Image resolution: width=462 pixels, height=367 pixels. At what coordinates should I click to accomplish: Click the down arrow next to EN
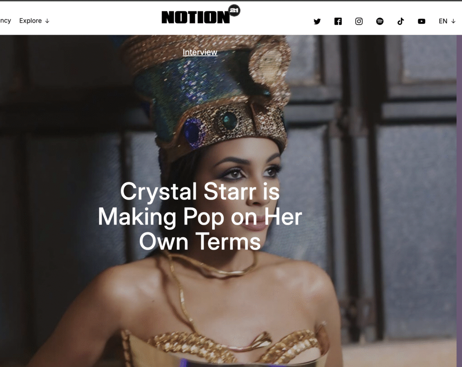coord(453,21)
